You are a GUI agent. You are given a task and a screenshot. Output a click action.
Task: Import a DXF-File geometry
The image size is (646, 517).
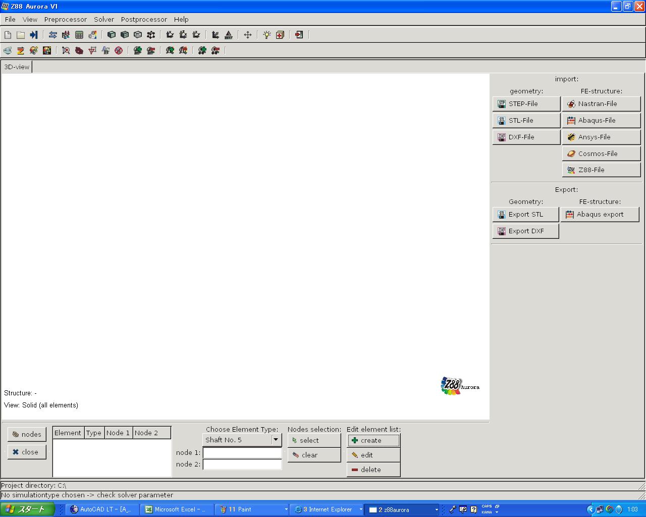pos(526,137)
